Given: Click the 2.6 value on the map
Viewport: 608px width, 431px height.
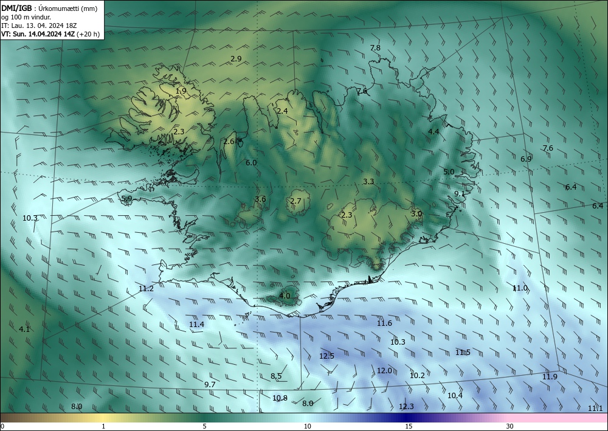Looking at the screenshot, I should tap(229, 142).
